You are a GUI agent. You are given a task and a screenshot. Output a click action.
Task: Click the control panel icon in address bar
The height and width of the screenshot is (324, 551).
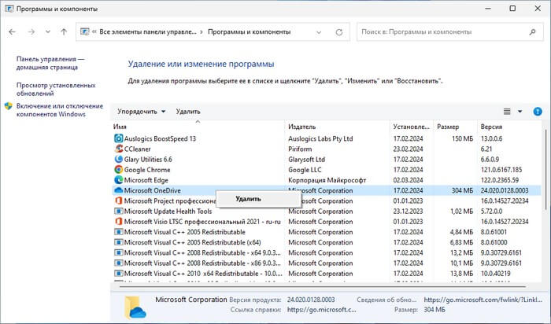click(85, 31)
